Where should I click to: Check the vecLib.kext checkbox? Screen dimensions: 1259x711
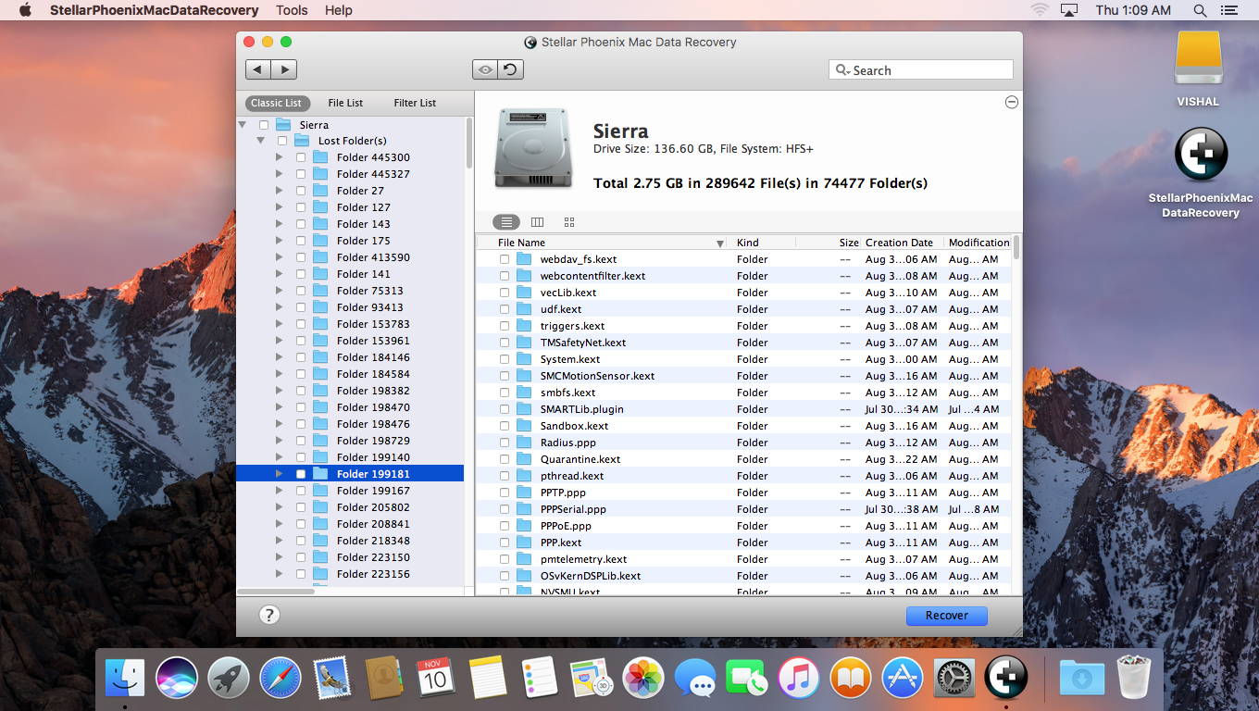pyautogui.click(x=505, y=293)
